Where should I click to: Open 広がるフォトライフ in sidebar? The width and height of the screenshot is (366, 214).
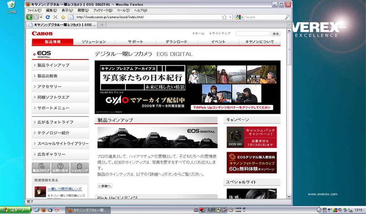[x=60, y=122]
